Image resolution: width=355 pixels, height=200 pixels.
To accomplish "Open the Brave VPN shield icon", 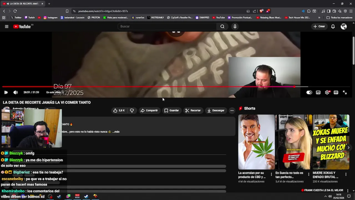I will [x=345, y=11].
